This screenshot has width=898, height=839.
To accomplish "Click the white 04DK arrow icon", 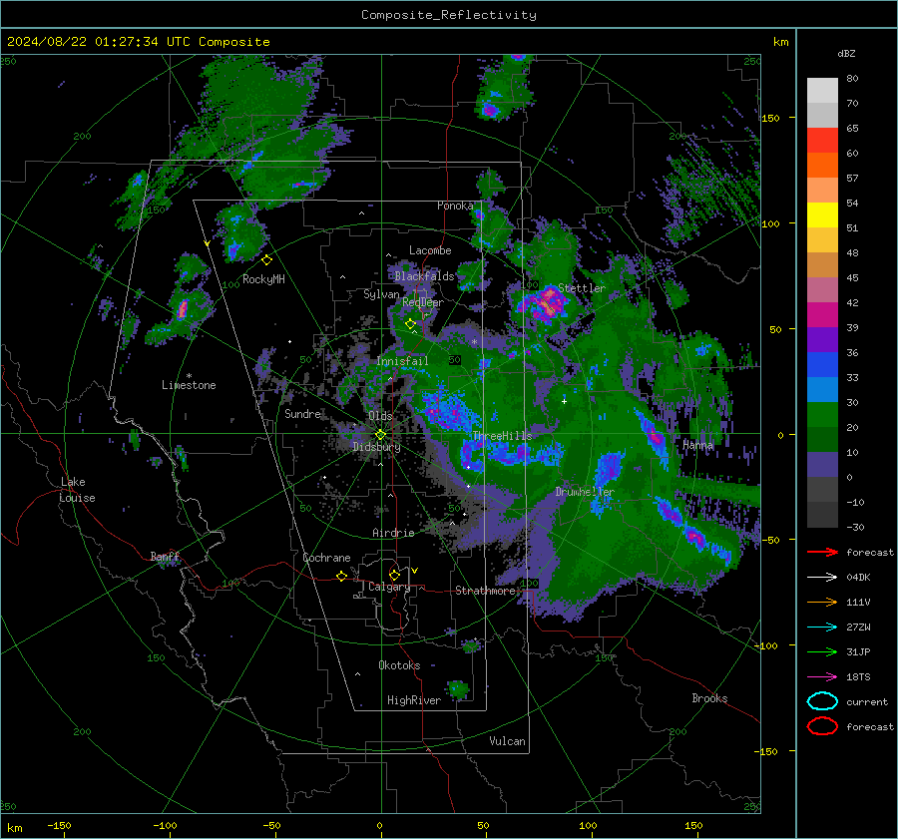I will coord(822,578).
